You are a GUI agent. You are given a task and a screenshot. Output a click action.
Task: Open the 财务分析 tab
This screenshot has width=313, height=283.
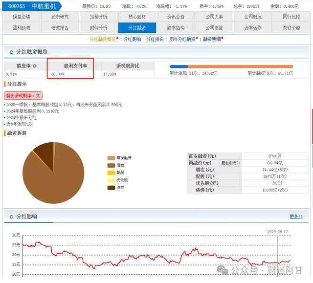coord(99,28)
